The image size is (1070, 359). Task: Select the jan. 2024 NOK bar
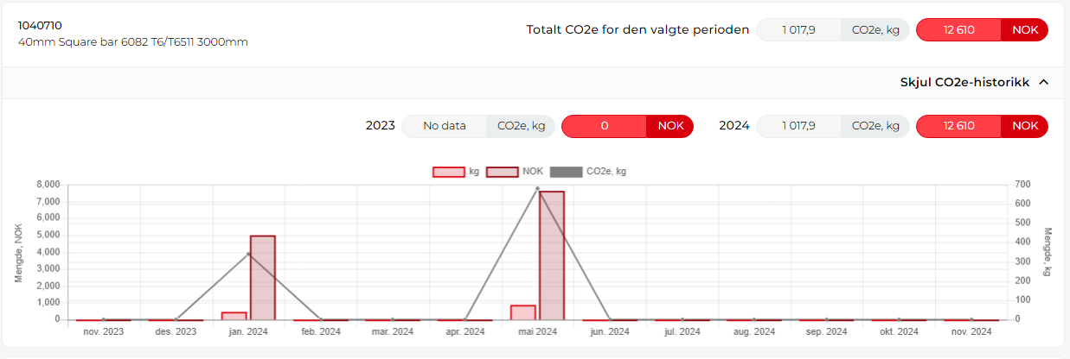tap(262, 277)
